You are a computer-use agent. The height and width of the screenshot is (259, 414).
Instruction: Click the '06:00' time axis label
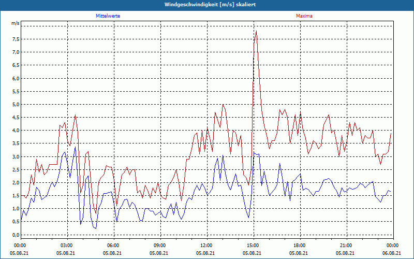113,246
